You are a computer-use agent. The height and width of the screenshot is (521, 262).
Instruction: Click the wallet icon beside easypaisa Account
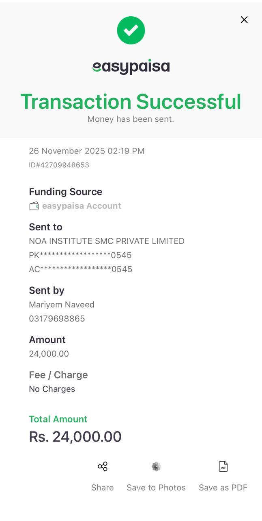34,206
